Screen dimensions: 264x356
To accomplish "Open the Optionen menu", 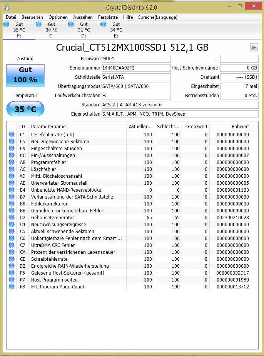I will [x=58, y=17].
